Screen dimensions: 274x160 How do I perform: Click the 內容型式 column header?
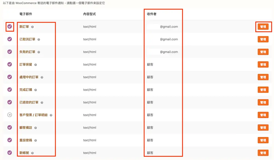(x=90, y=14)
